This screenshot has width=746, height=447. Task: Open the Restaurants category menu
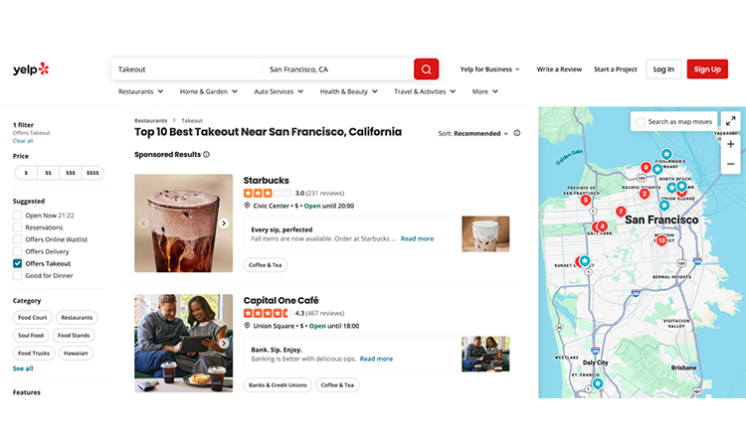pos(140,91)
